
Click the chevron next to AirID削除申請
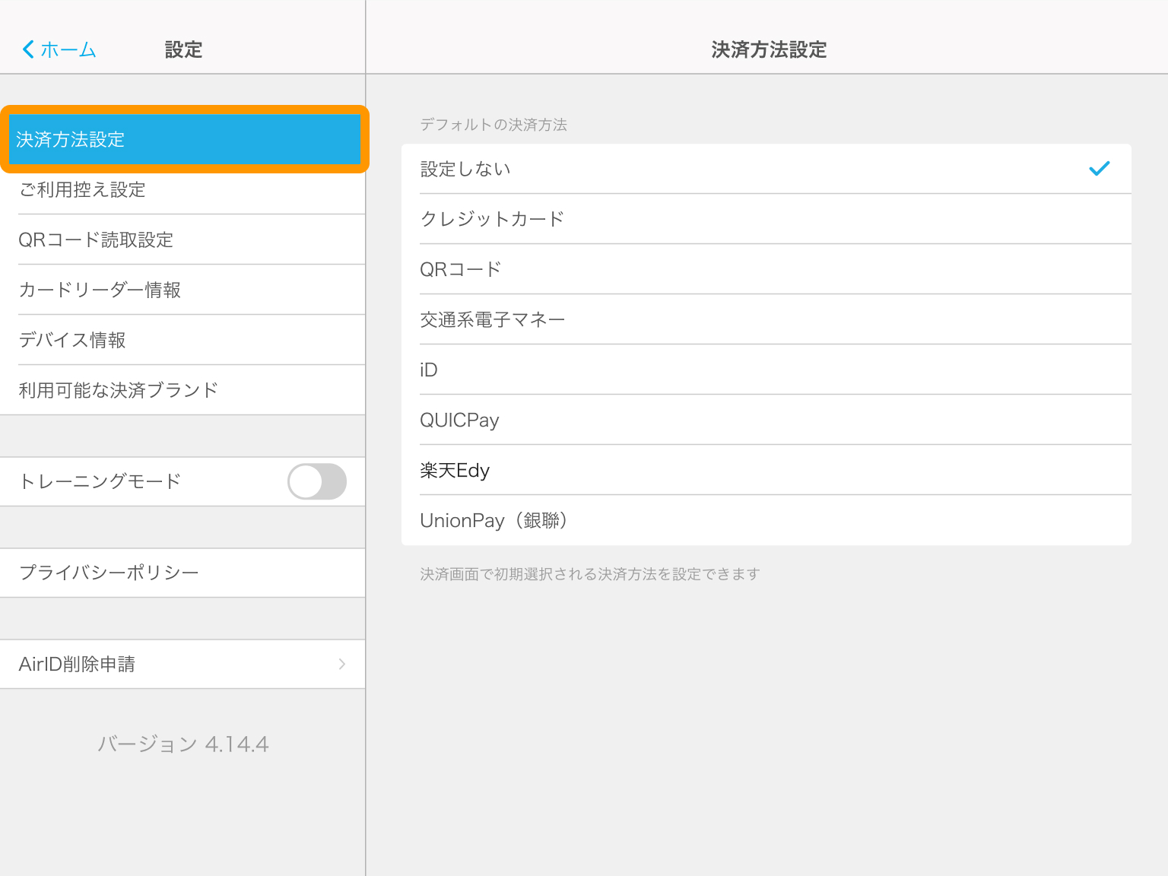[342, 664]
